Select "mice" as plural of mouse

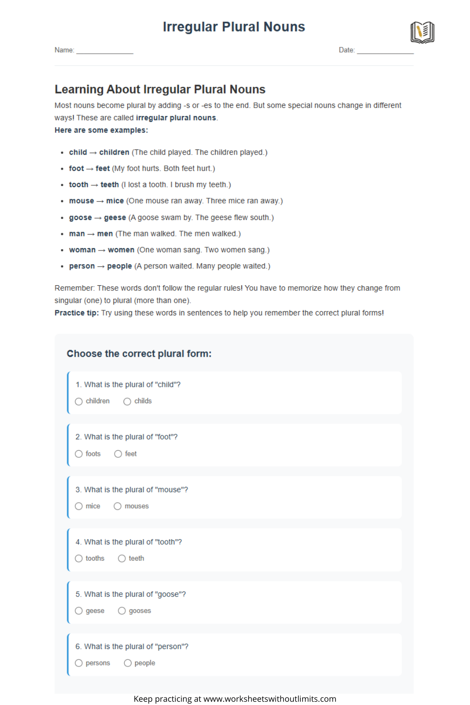pos(79,506)
